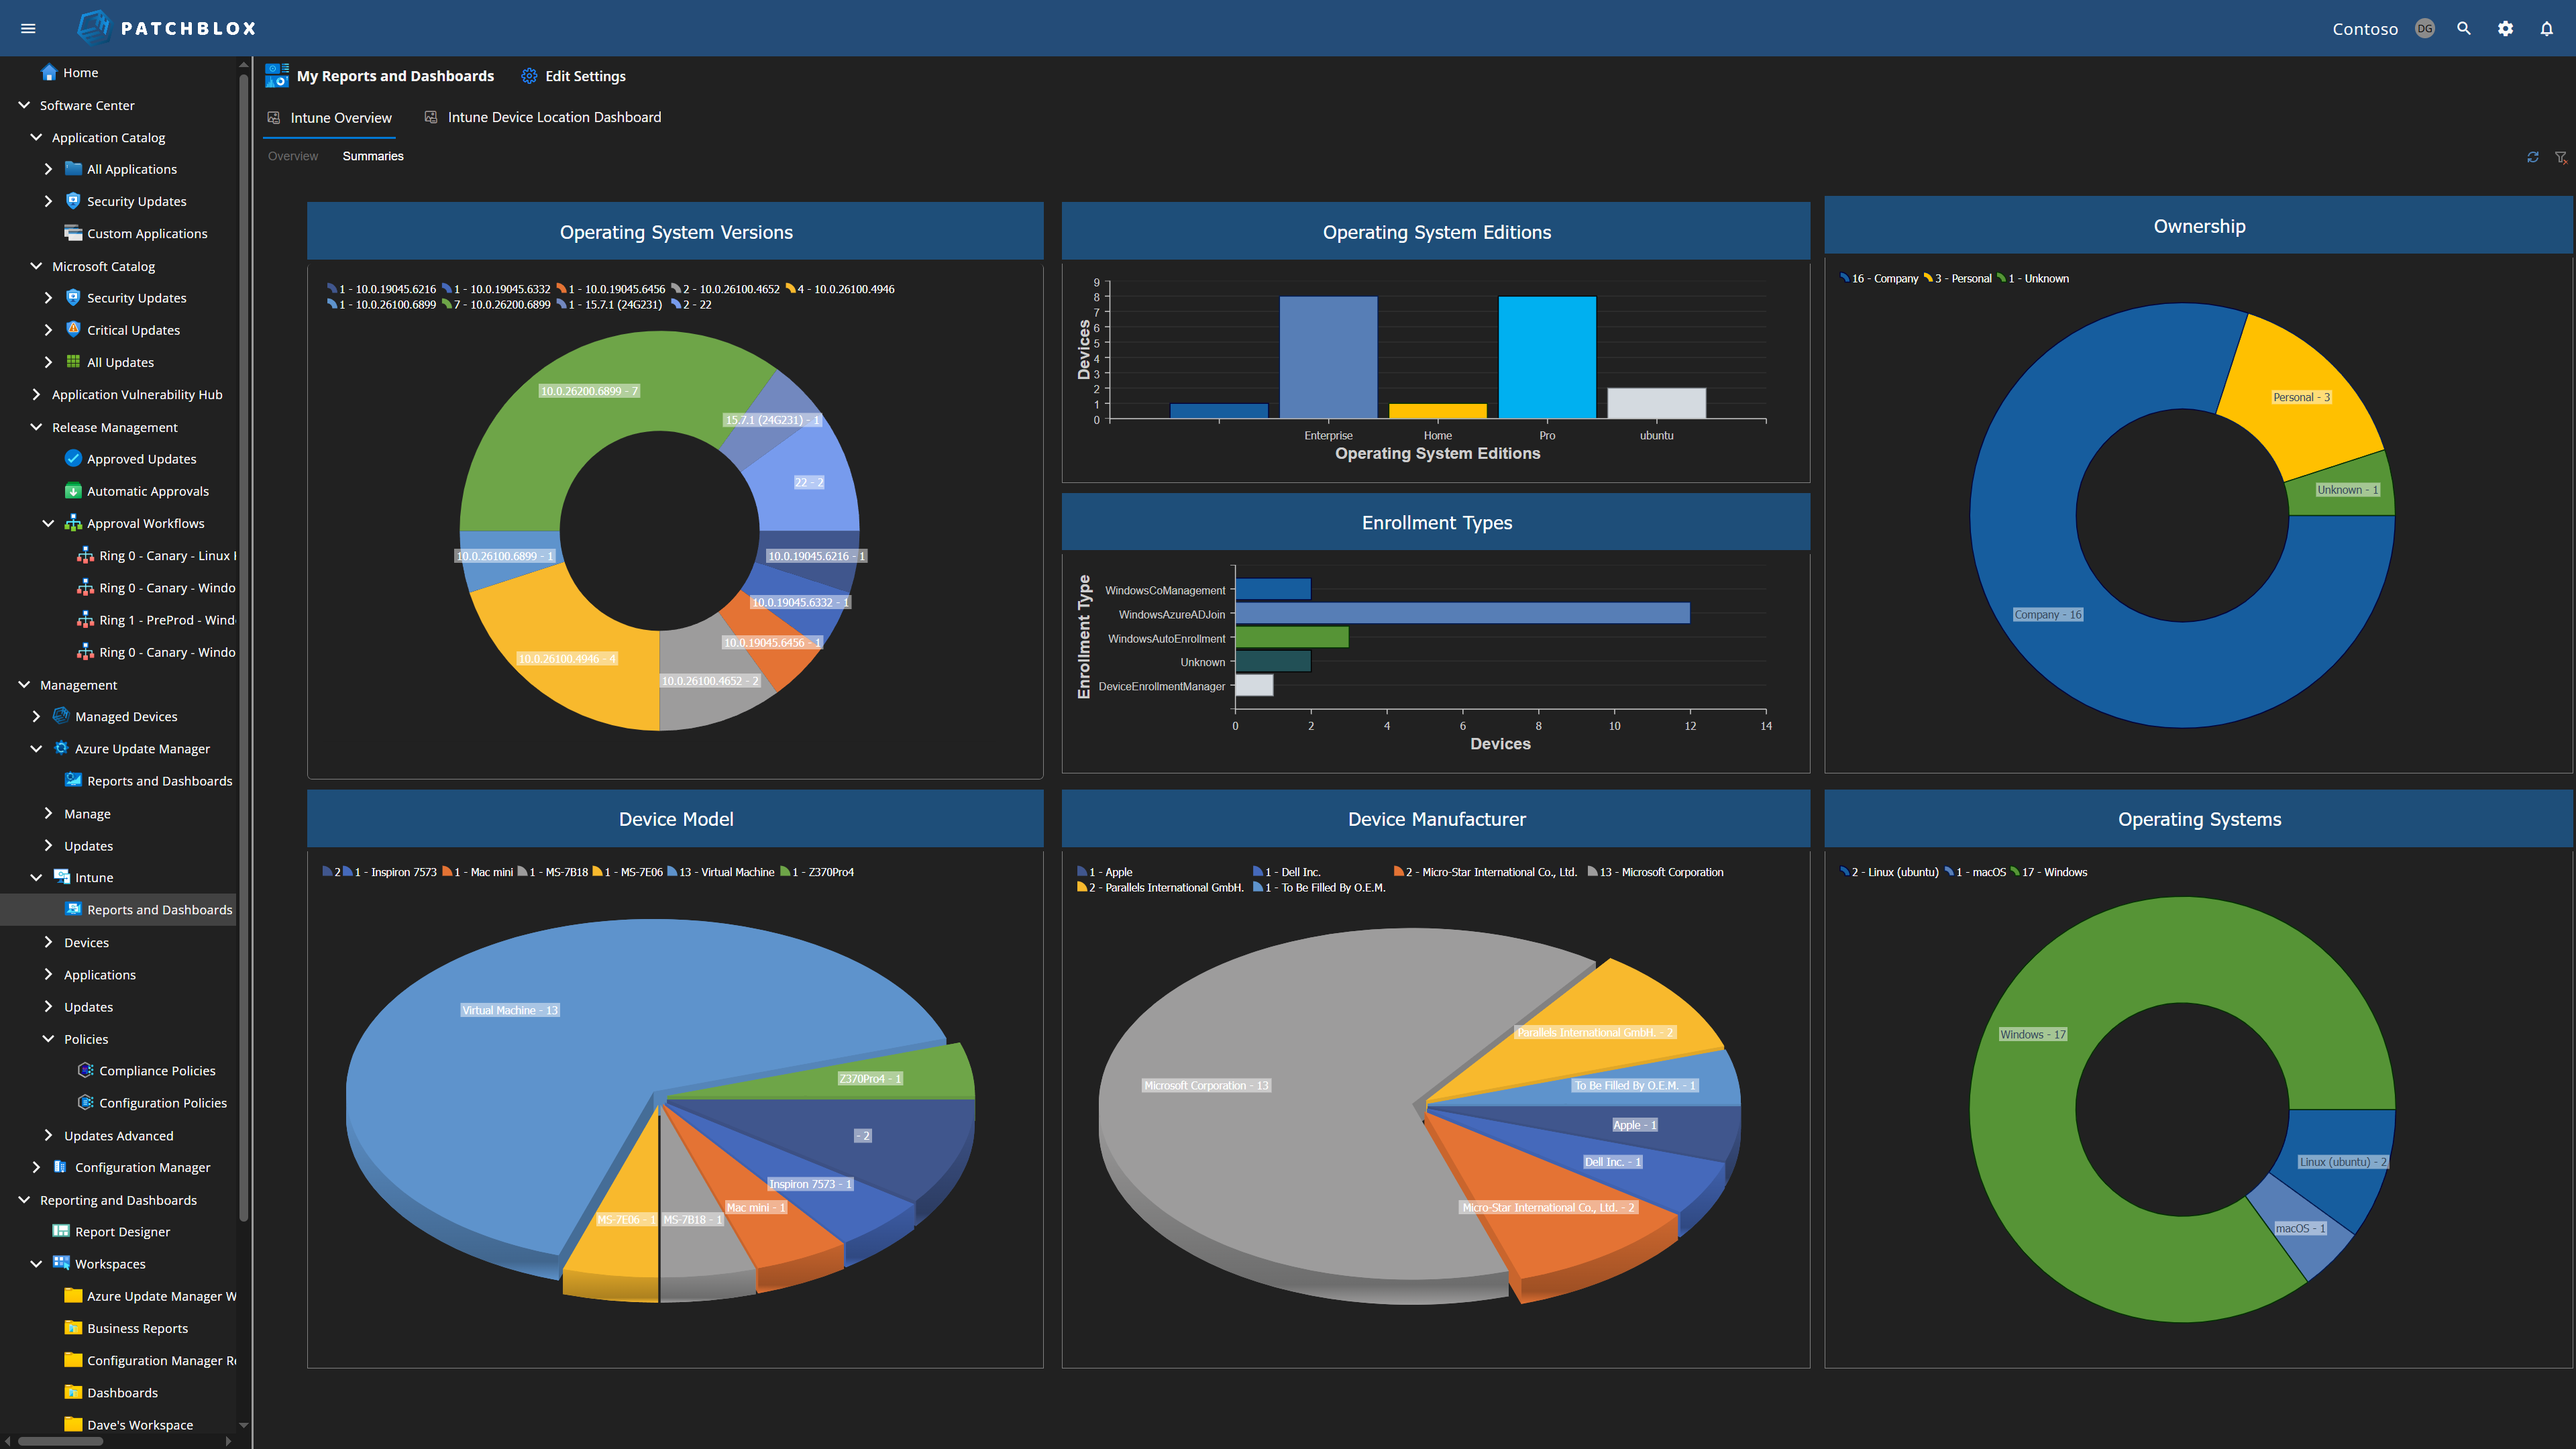Open the Custom Applications catalog
Image resolution: width=2576 pixels, height=1449 pixels.
[147, 233]
